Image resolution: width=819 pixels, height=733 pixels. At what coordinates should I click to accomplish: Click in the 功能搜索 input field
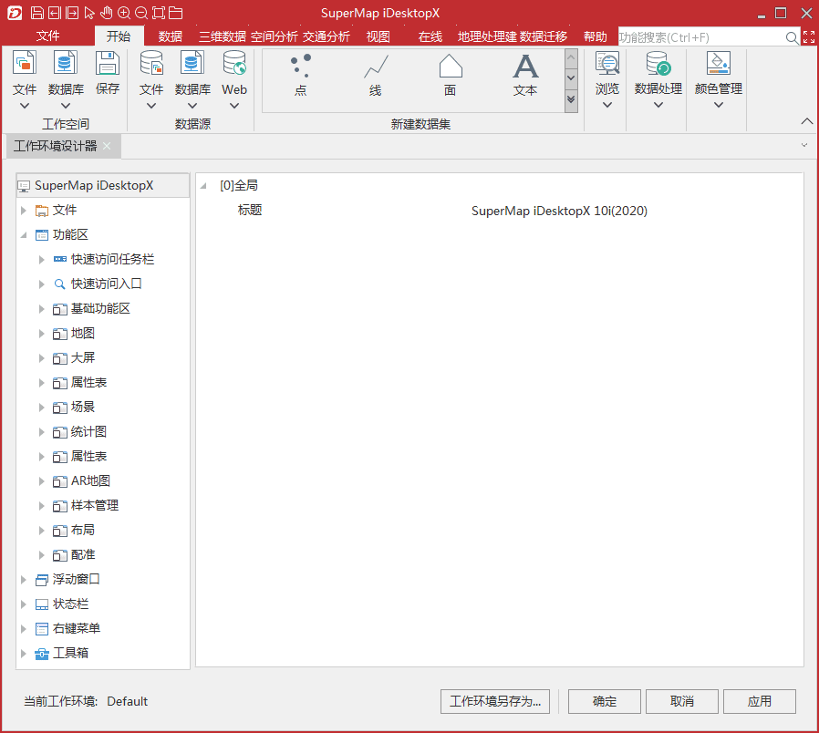pyautogui.click(x=701, y=37)
